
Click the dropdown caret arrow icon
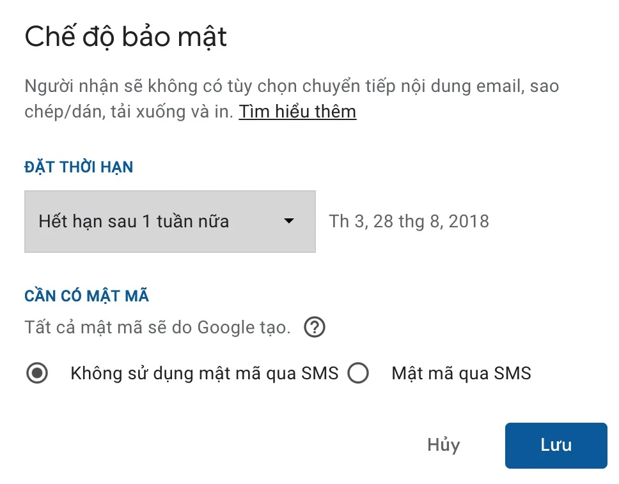[x=289, y=221]
